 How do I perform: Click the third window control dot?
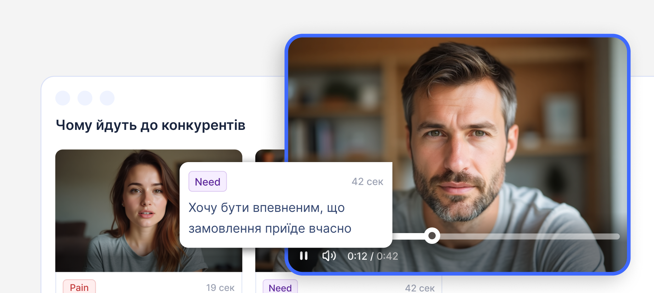coord(107,98)
